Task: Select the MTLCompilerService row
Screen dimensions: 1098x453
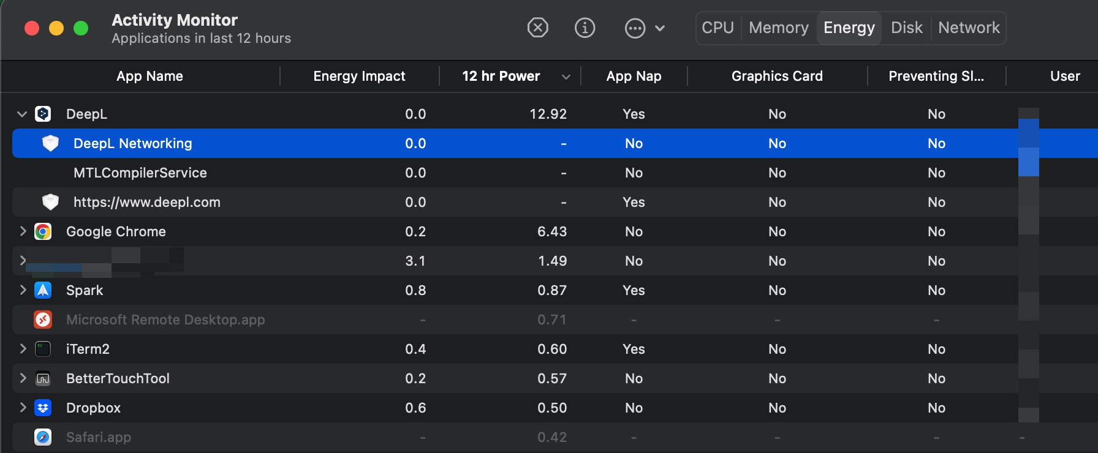Action: pos(555,173)
